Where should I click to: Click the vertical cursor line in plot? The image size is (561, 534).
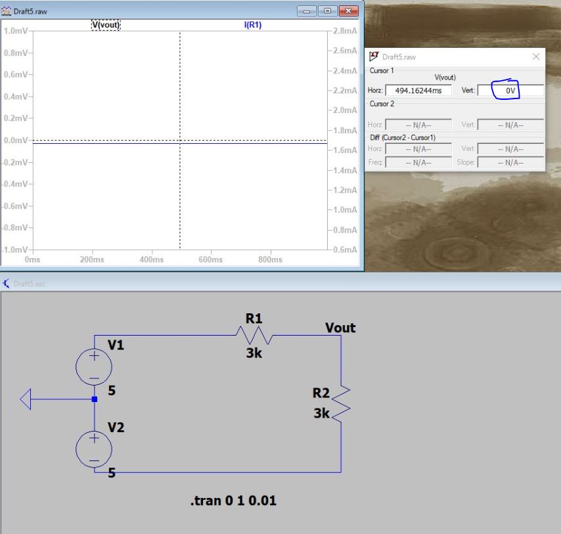180,197
